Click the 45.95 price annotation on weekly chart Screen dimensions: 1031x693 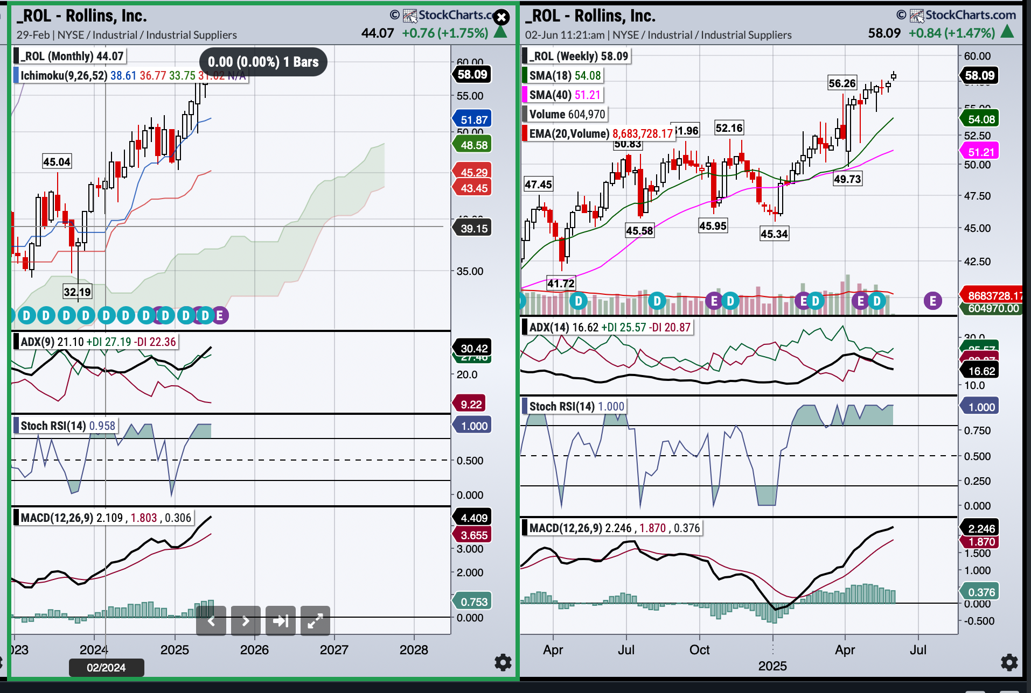[713, 225]
